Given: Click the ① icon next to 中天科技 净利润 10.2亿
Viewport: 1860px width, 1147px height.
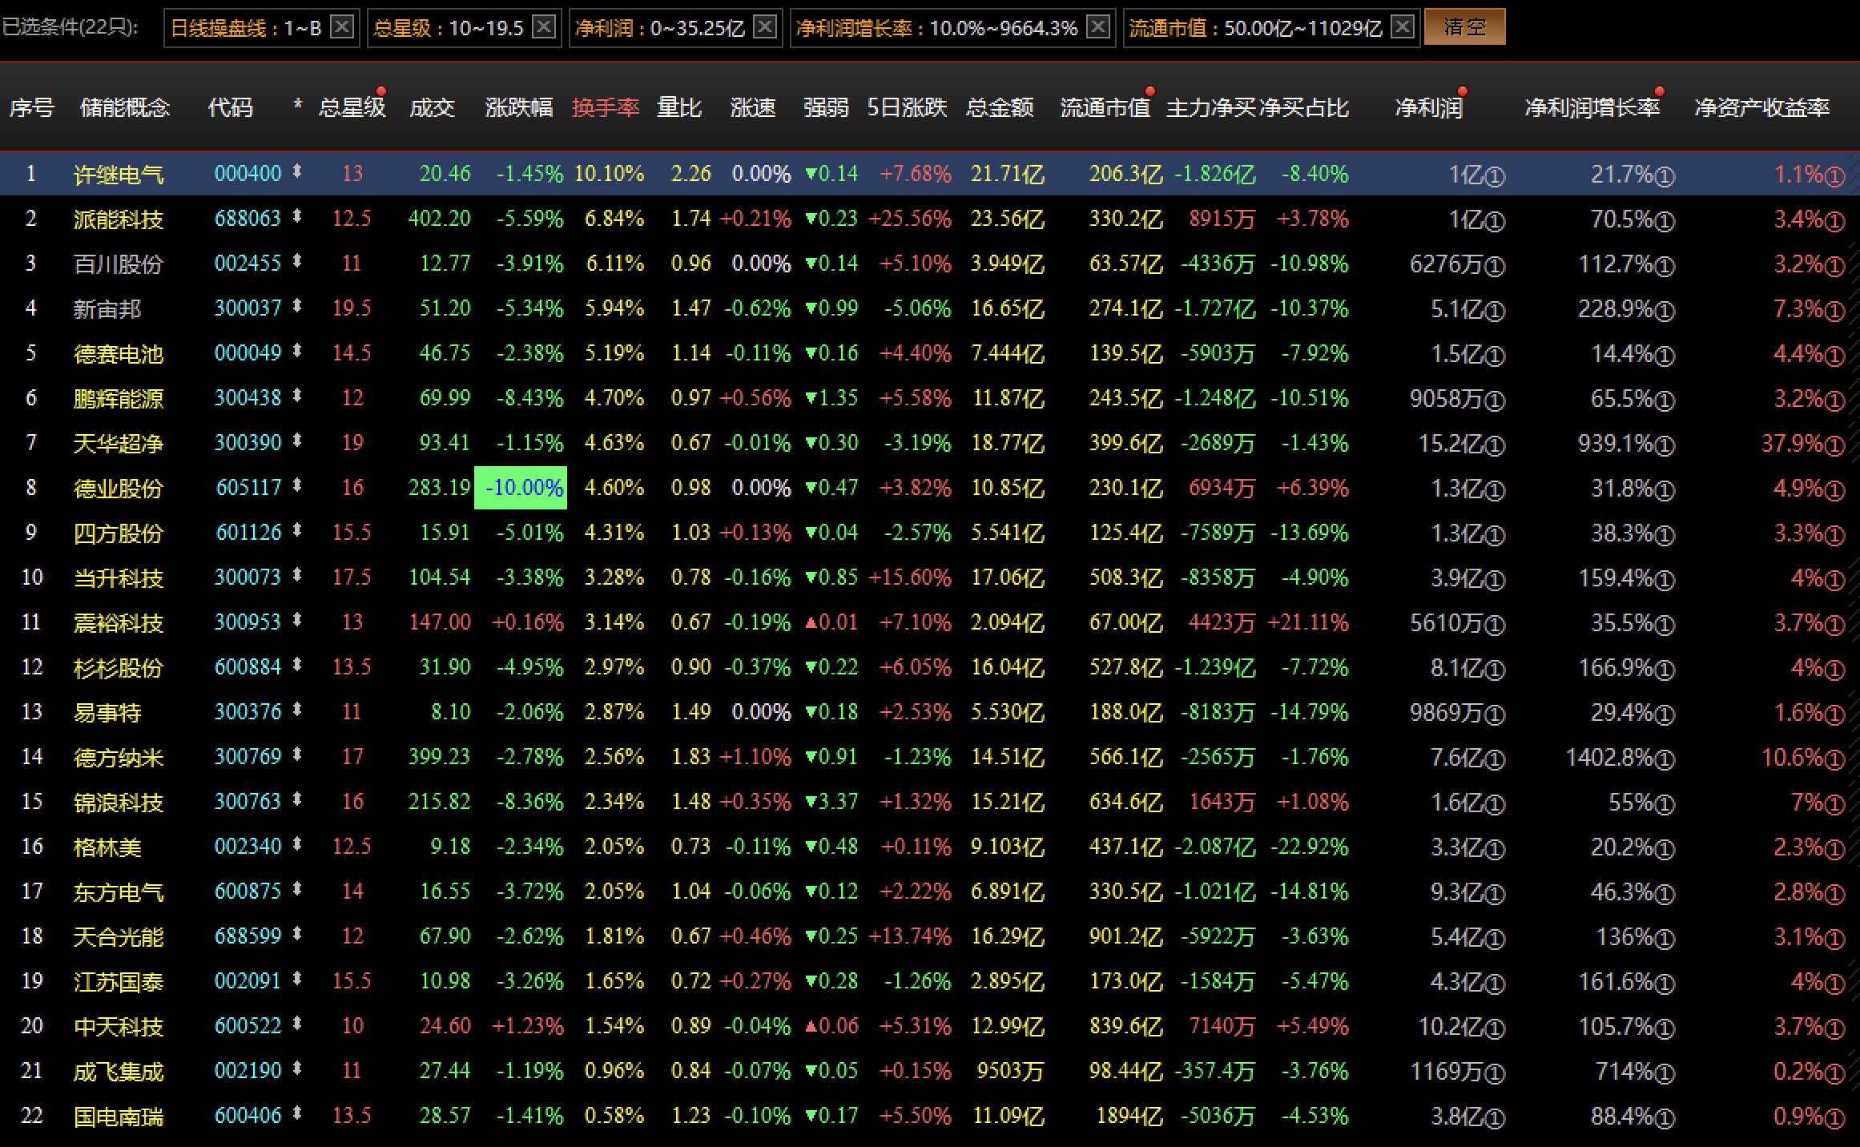Looking at the screenshot, I should (1495, 1028).
